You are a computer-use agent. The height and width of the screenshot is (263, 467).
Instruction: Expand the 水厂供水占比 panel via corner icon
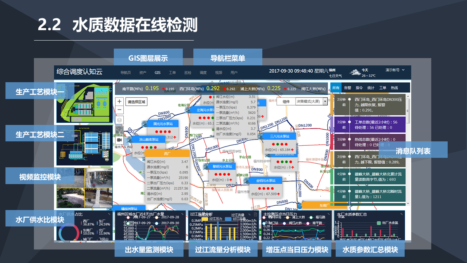108,214
